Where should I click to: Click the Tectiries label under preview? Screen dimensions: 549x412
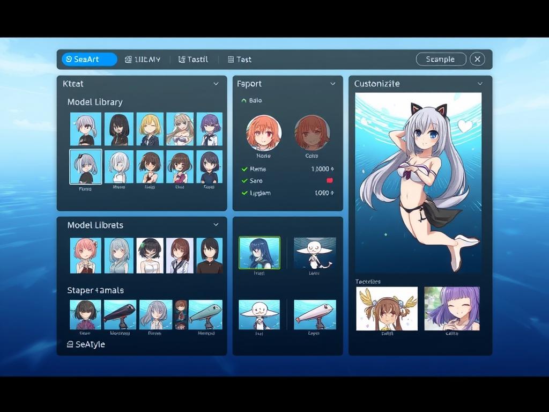368,282
